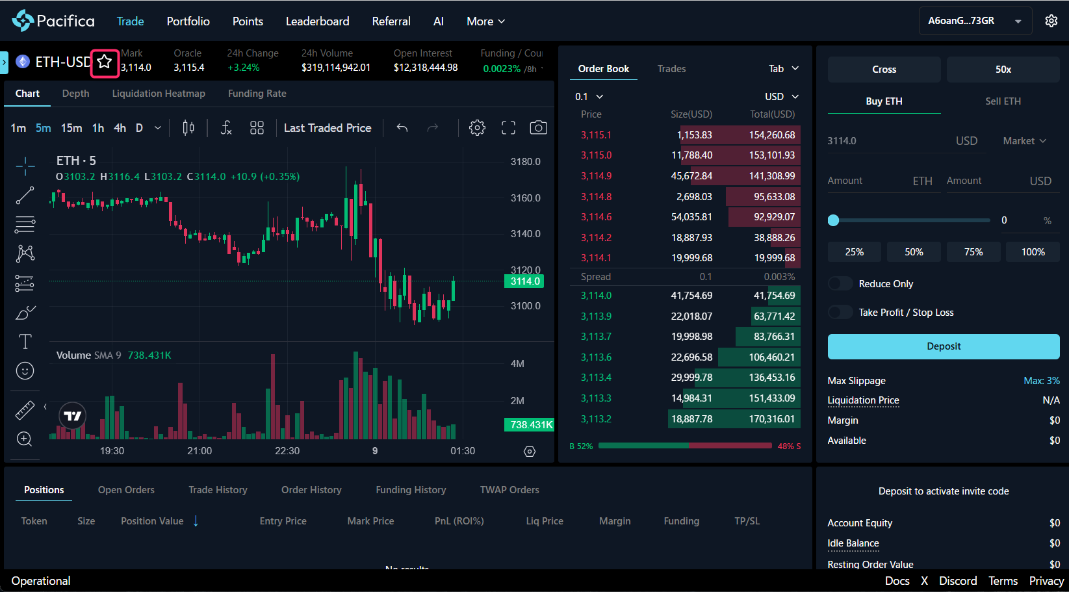Open the indicators fx icon
The width and height of the screenshot is (1069, 592).
[225, 128]
